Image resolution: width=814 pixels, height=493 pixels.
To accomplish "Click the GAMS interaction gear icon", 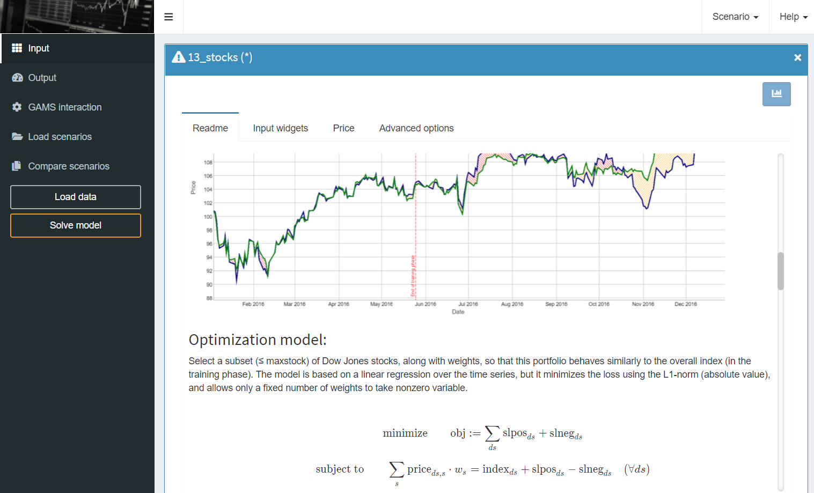I will point(17,107).
